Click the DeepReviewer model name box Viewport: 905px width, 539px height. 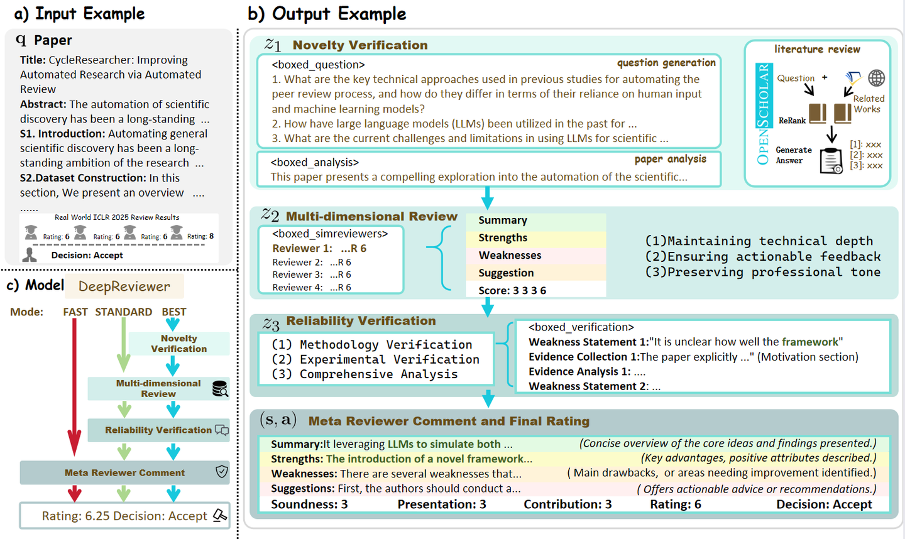[124, 286]
